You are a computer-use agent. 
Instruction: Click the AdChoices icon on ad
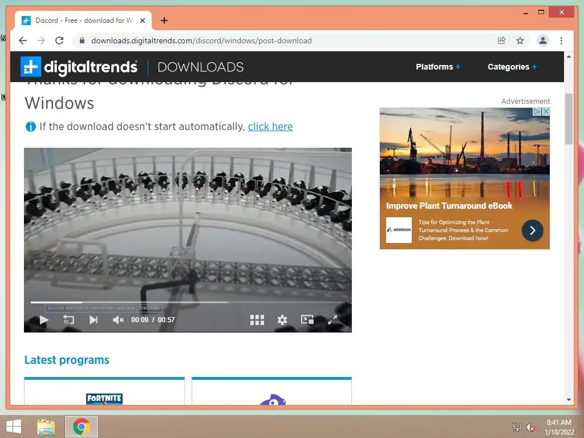click(537, 111)
